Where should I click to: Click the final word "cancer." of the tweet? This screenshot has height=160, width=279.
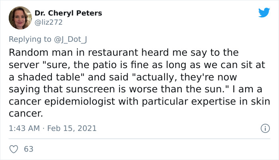tap(25, 113)
